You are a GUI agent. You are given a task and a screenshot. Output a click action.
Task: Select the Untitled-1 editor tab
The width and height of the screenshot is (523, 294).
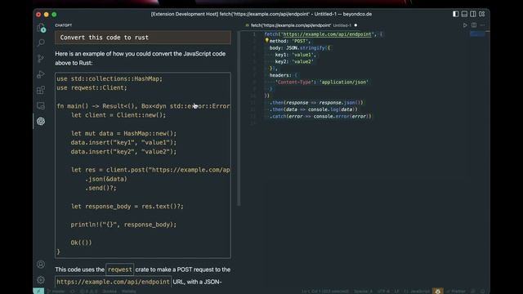pos(301,25)
